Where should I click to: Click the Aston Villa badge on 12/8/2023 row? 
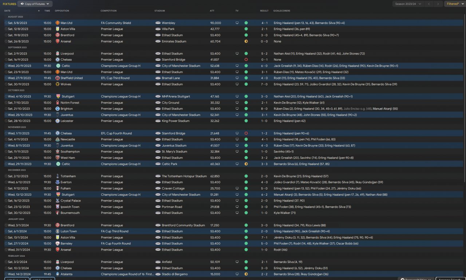pos(58,29)
